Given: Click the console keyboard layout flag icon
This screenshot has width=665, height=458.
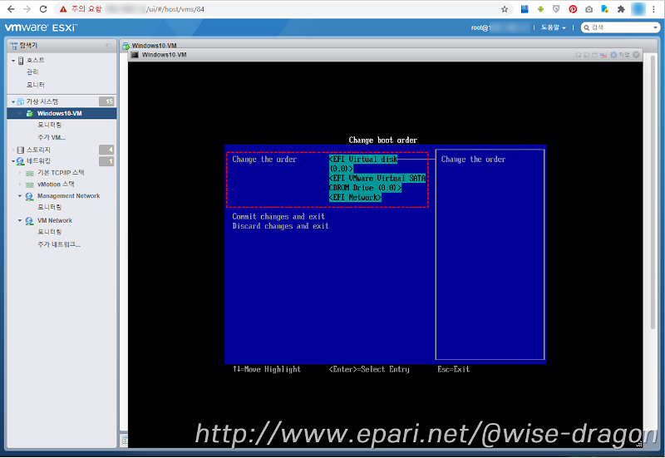Looking at the screenshot, I should [x=603, y=55].
